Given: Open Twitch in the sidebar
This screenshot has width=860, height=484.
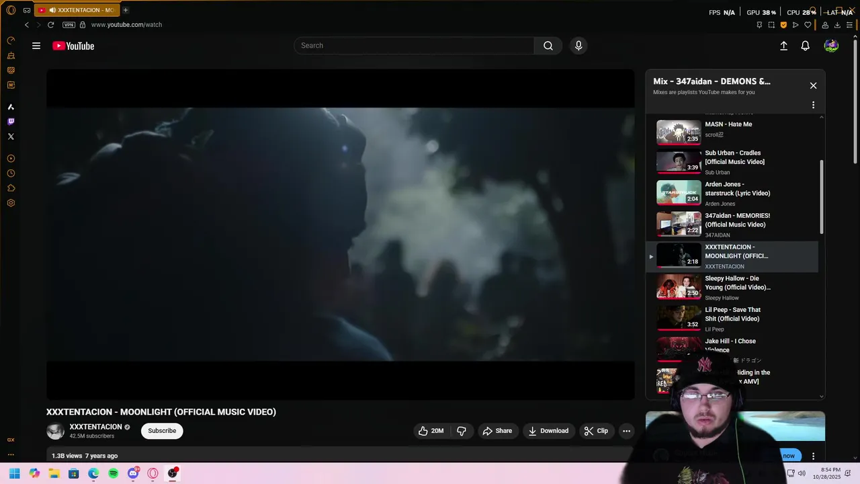Looking at the screenshot, I should click(11, 122).
